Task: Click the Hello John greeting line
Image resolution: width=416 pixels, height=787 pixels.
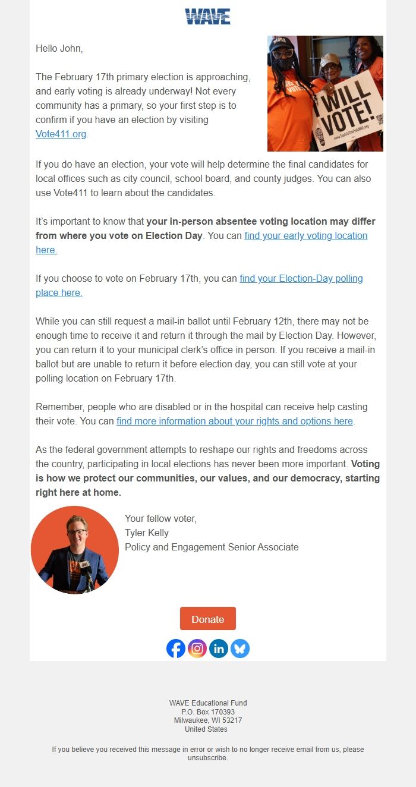Action: pos(56,48)
